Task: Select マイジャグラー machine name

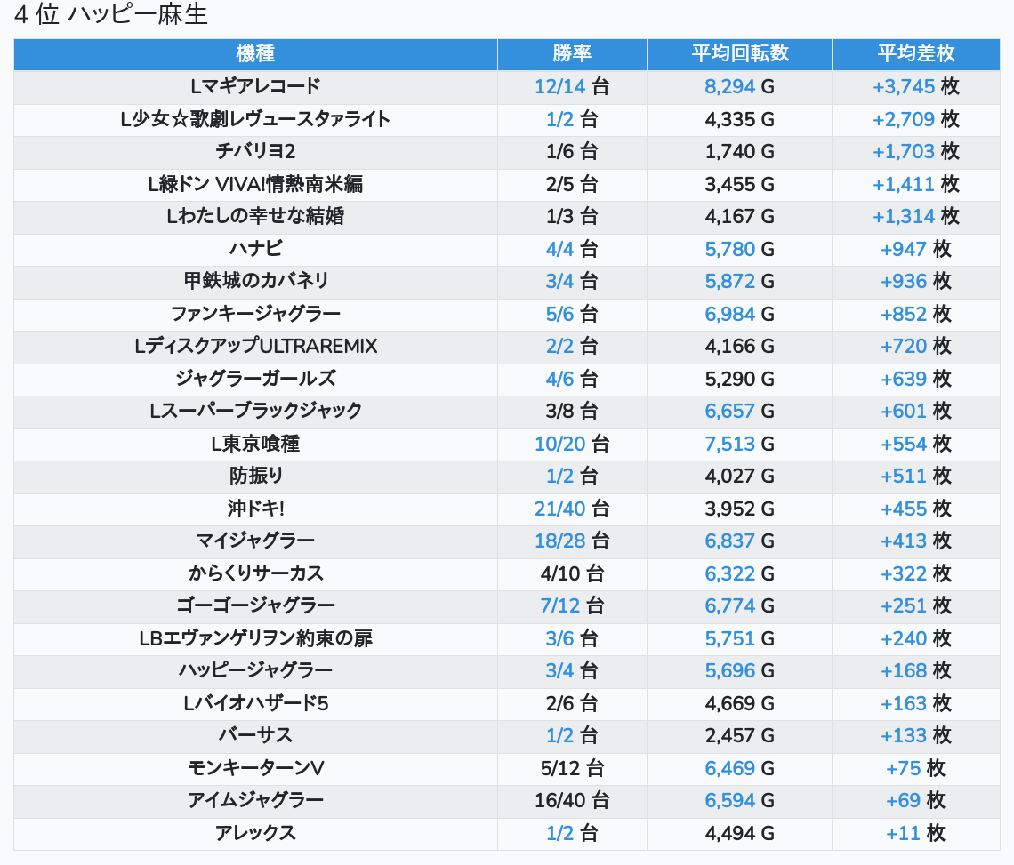Action: coord(255,541)
